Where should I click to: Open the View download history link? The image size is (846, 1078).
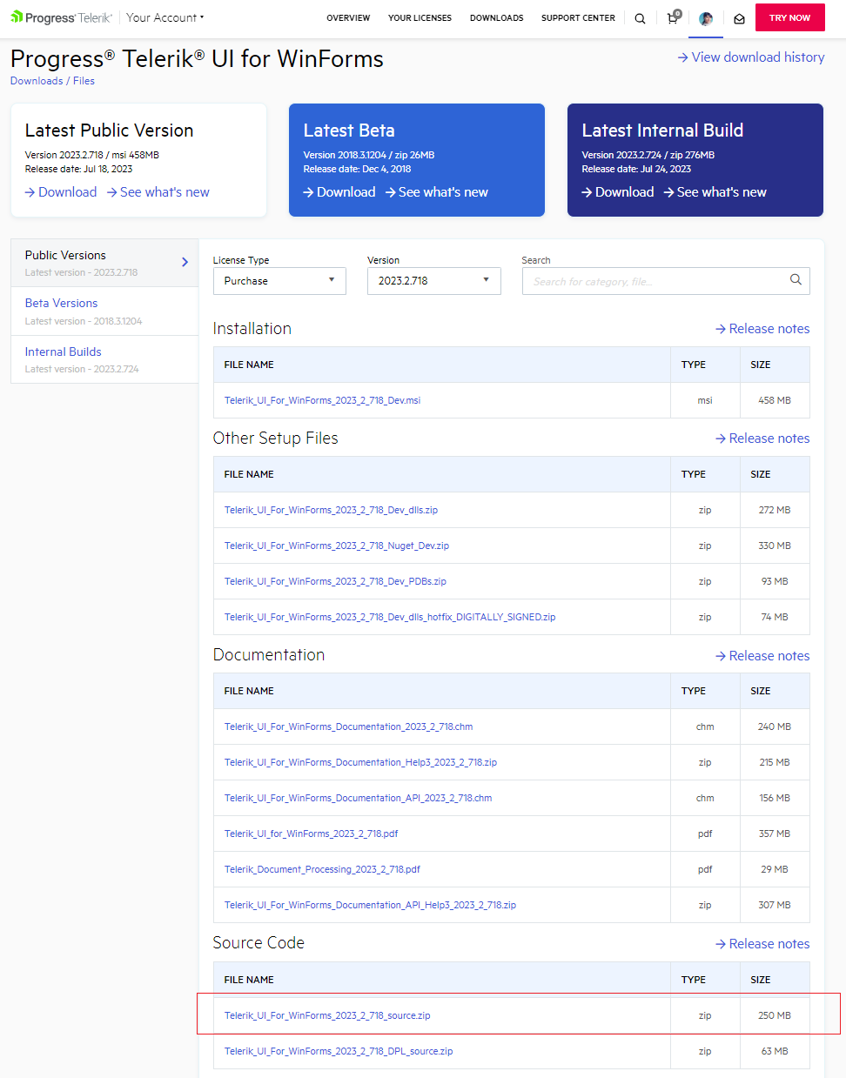pos(751,57)
